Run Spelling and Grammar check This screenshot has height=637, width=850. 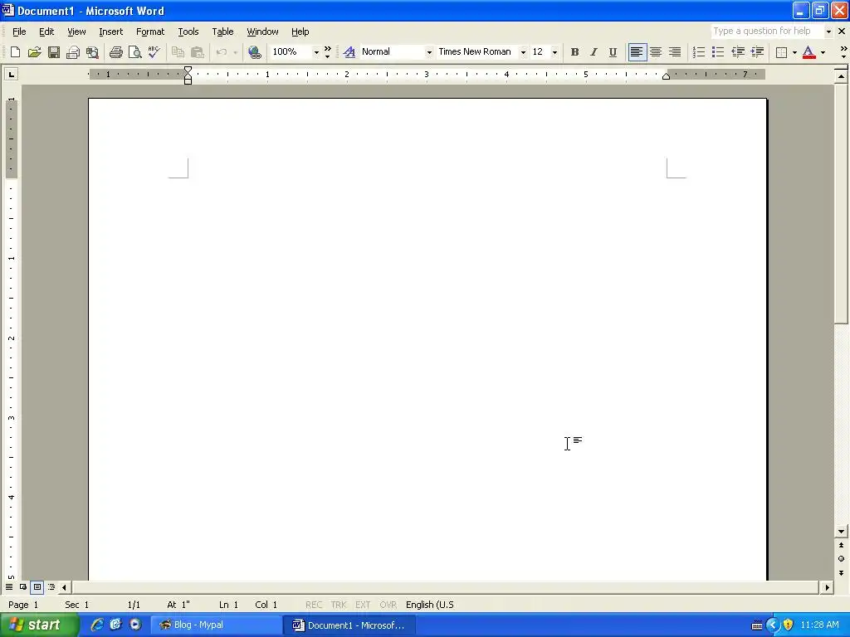(154, 52)
